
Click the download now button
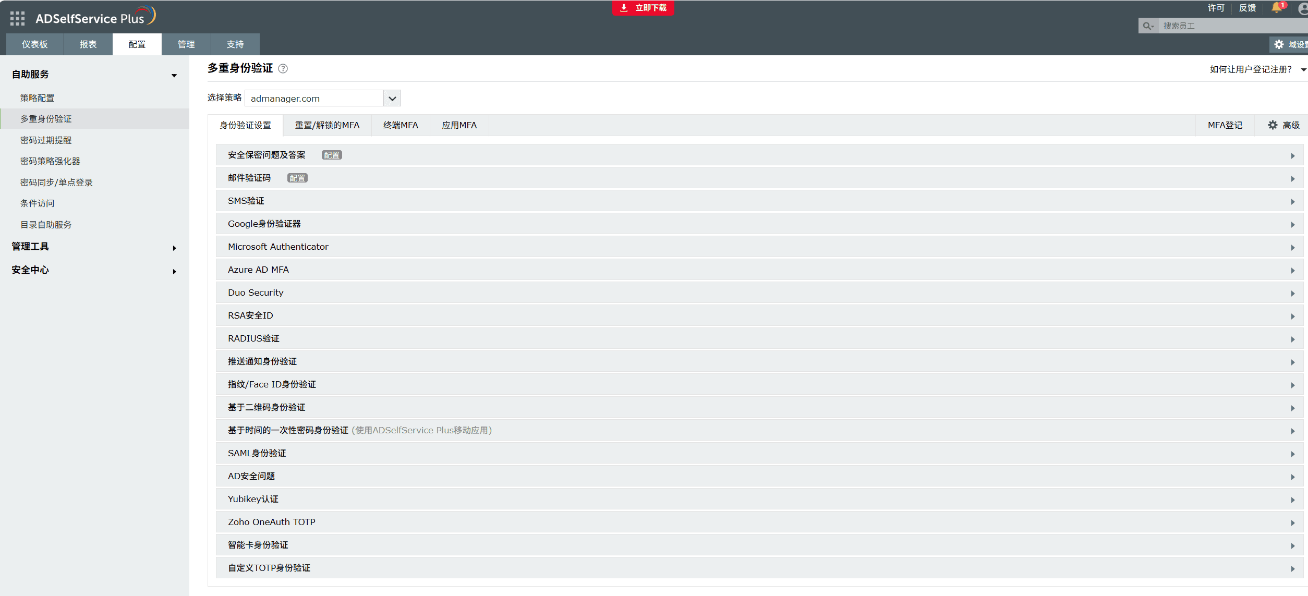643,8
